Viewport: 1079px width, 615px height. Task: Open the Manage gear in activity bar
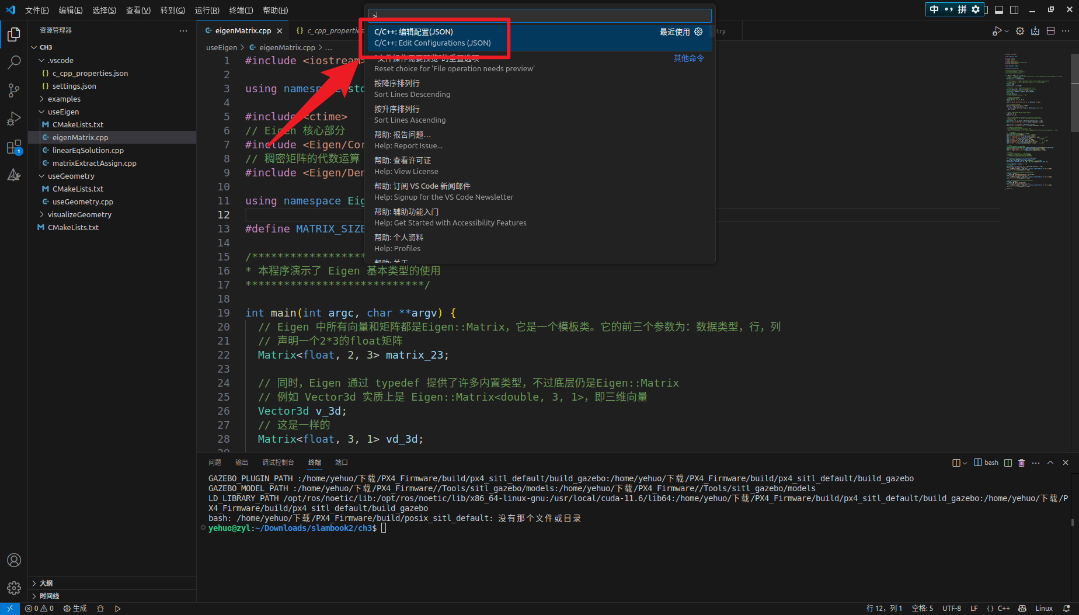(14, 588)
